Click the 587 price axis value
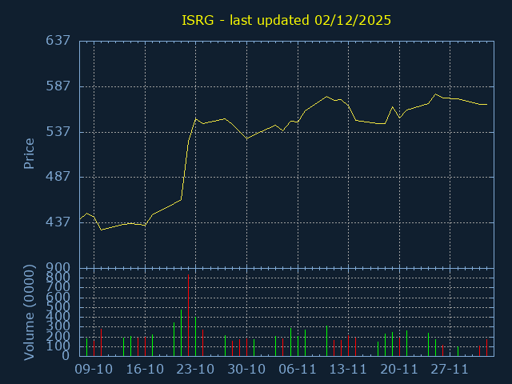 point(58,86)
